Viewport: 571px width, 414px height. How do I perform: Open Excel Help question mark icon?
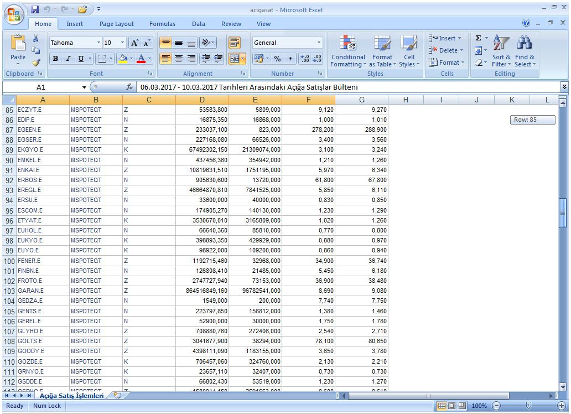pos(526,23)
